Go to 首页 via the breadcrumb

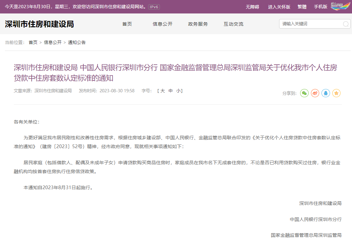tap(32, 42)
